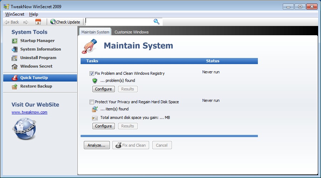This screenshot has height=178, width=321.
Task: Click the Fix and Clean button
Action: click(131, 145)
